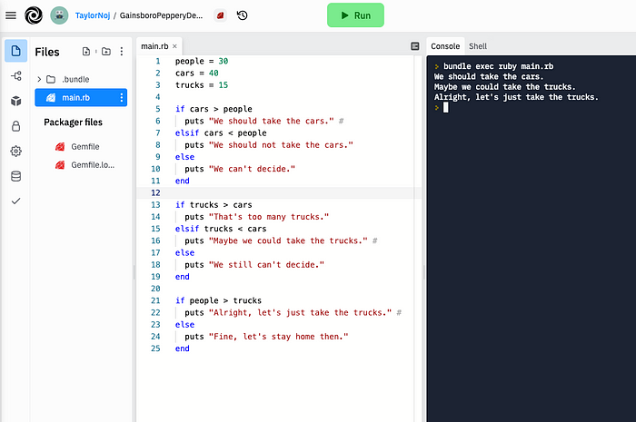Add a new folder icon
Viewport: 636px width, 422px height.
106,52
